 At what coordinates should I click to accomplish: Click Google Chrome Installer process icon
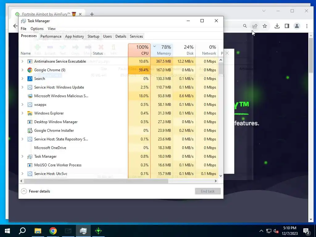pyautogui.click(x=30, y=131)
